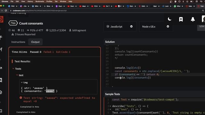
Task: Click the highlighted 'aaaa' log value
Action: pos(50,91)
